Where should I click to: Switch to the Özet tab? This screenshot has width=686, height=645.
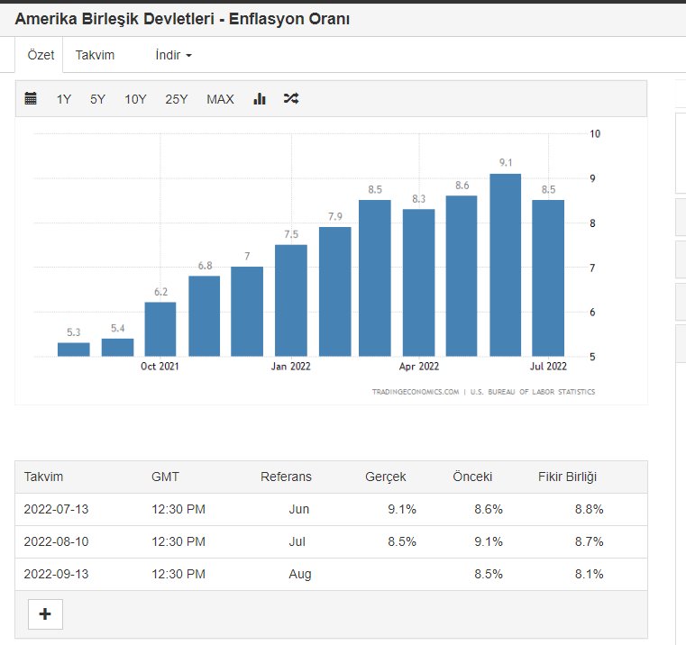(x=41, y=55)
